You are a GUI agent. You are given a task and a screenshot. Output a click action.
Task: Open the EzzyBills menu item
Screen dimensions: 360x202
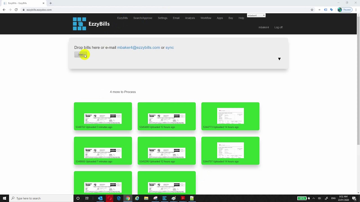coord(122,18)
